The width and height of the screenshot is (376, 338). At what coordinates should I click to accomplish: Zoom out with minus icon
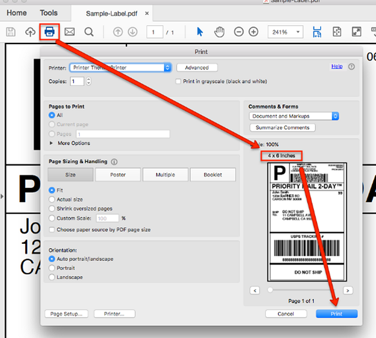pos(238,32)
